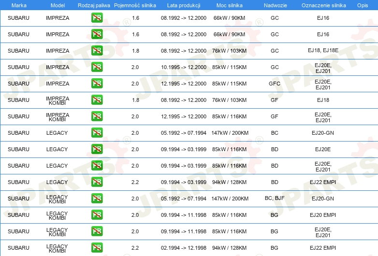This screenshot has width=378, height=256.
Task: Click the Pojemność silnika column header
Action: [135, 5]
